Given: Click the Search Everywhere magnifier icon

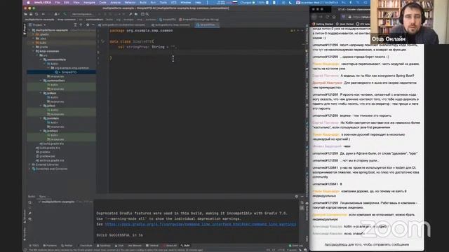Looking at the screenshot, I should point(147,14).
